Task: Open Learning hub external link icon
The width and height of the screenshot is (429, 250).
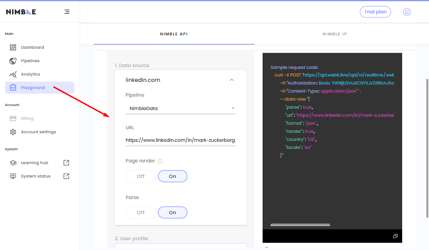Action: (x=66, y=163)
